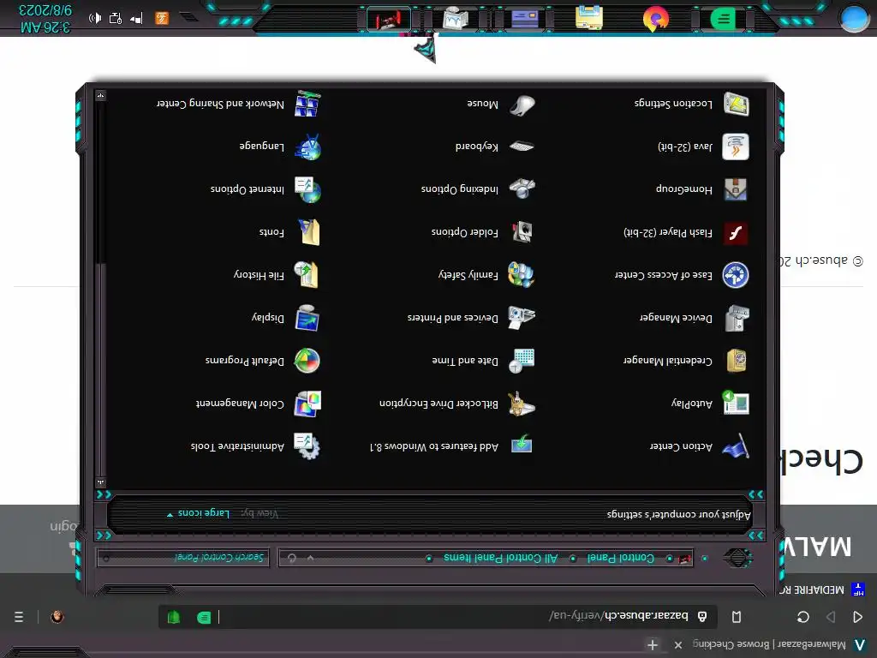This screenshot has width=877, height=658.
Task: Go forward in the browser
Action: point(831,617)
